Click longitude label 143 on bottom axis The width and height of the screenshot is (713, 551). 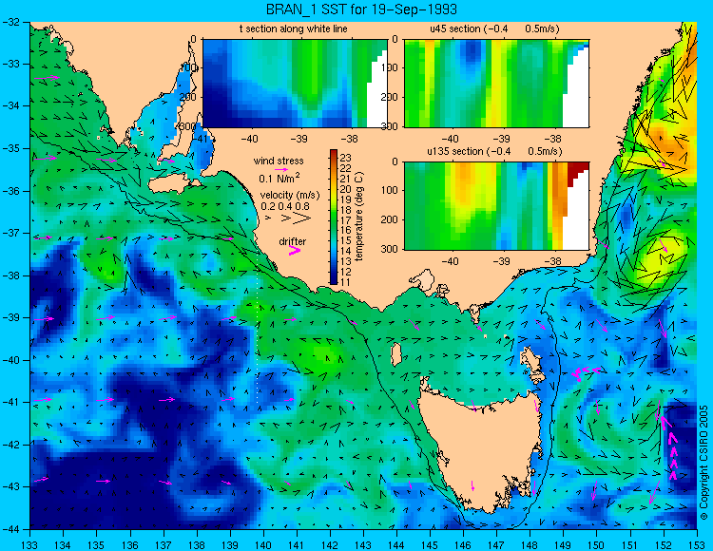(x=363, y=545)
